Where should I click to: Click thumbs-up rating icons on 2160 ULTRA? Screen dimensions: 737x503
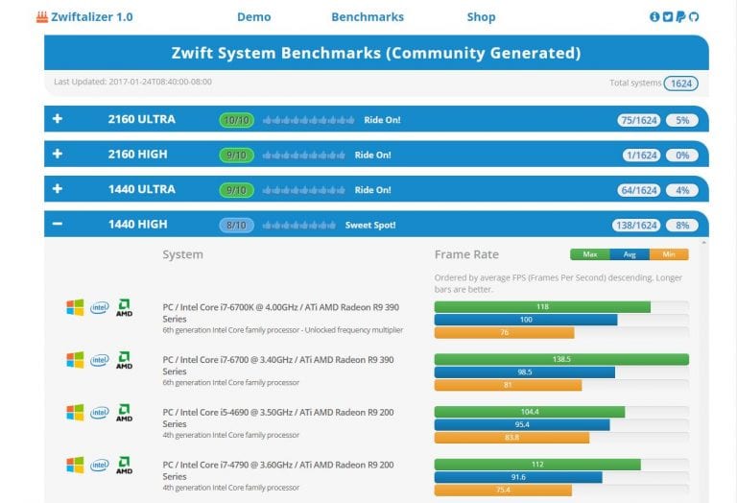(x=308, y=120)
